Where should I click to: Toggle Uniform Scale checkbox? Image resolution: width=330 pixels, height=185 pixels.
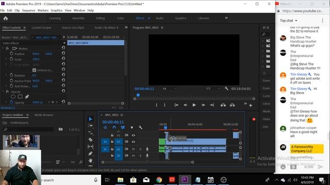(35, 70)
